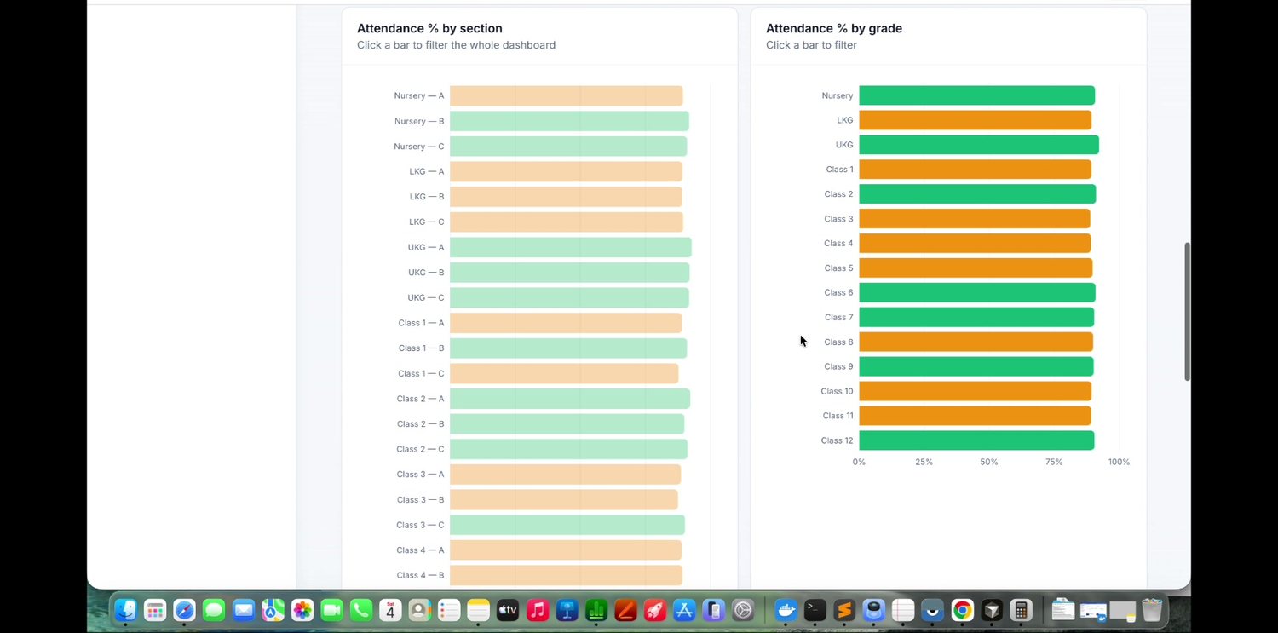Open Reminders in the Dock
Image resolution: width=1278 pixels, height=633 pixels.
pos(449,610)
